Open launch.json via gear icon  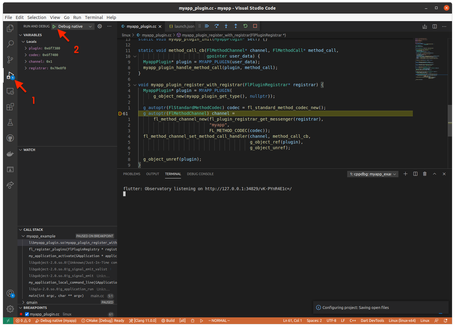click(100, 27)
